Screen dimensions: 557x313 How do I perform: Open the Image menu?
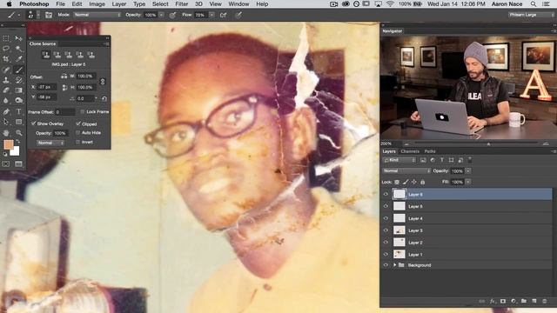pos(97,3)
